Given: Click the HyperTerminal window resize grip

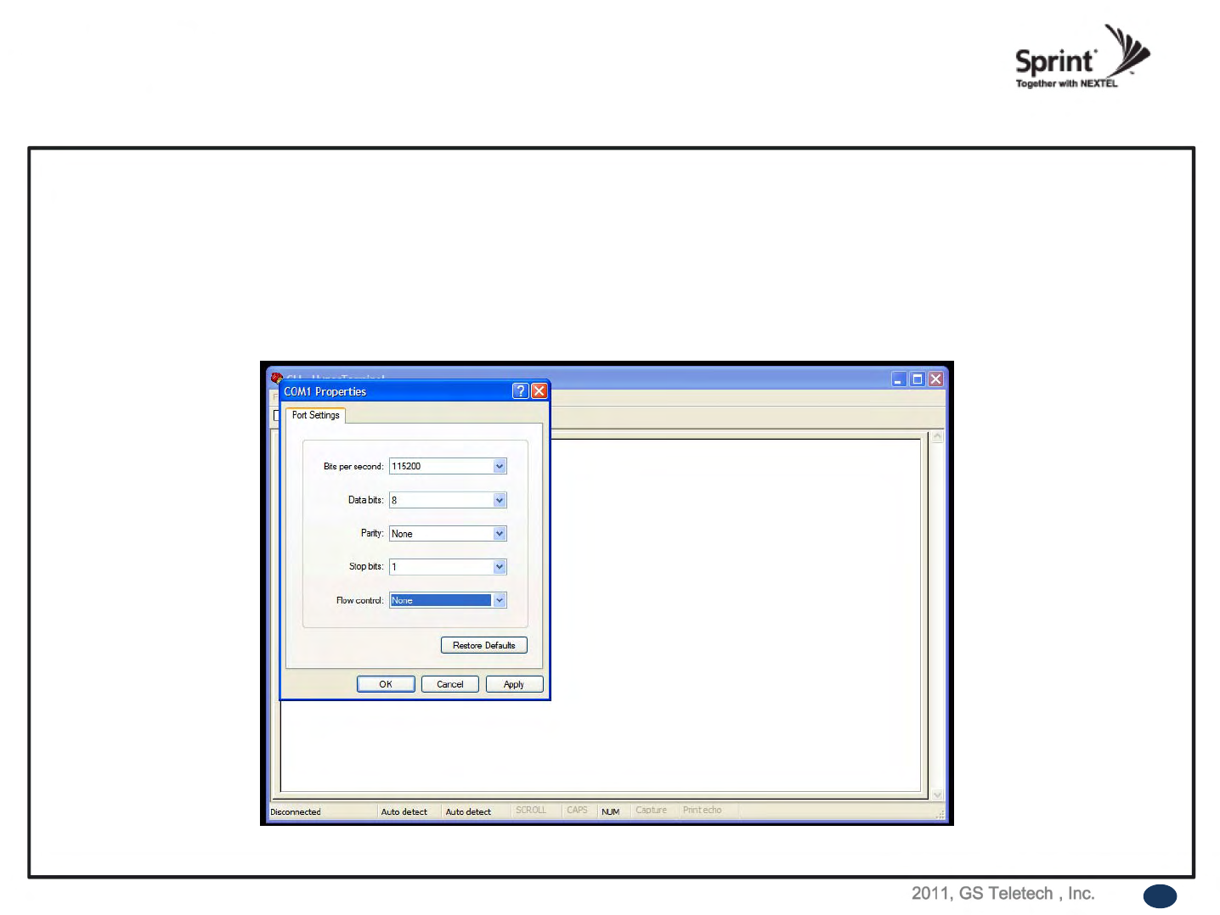Looking at the screenshot, I should pyautogui.click(x=940, y=814).
